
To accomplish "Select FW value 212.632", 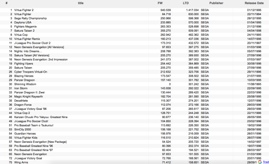I will click(166, 72).
